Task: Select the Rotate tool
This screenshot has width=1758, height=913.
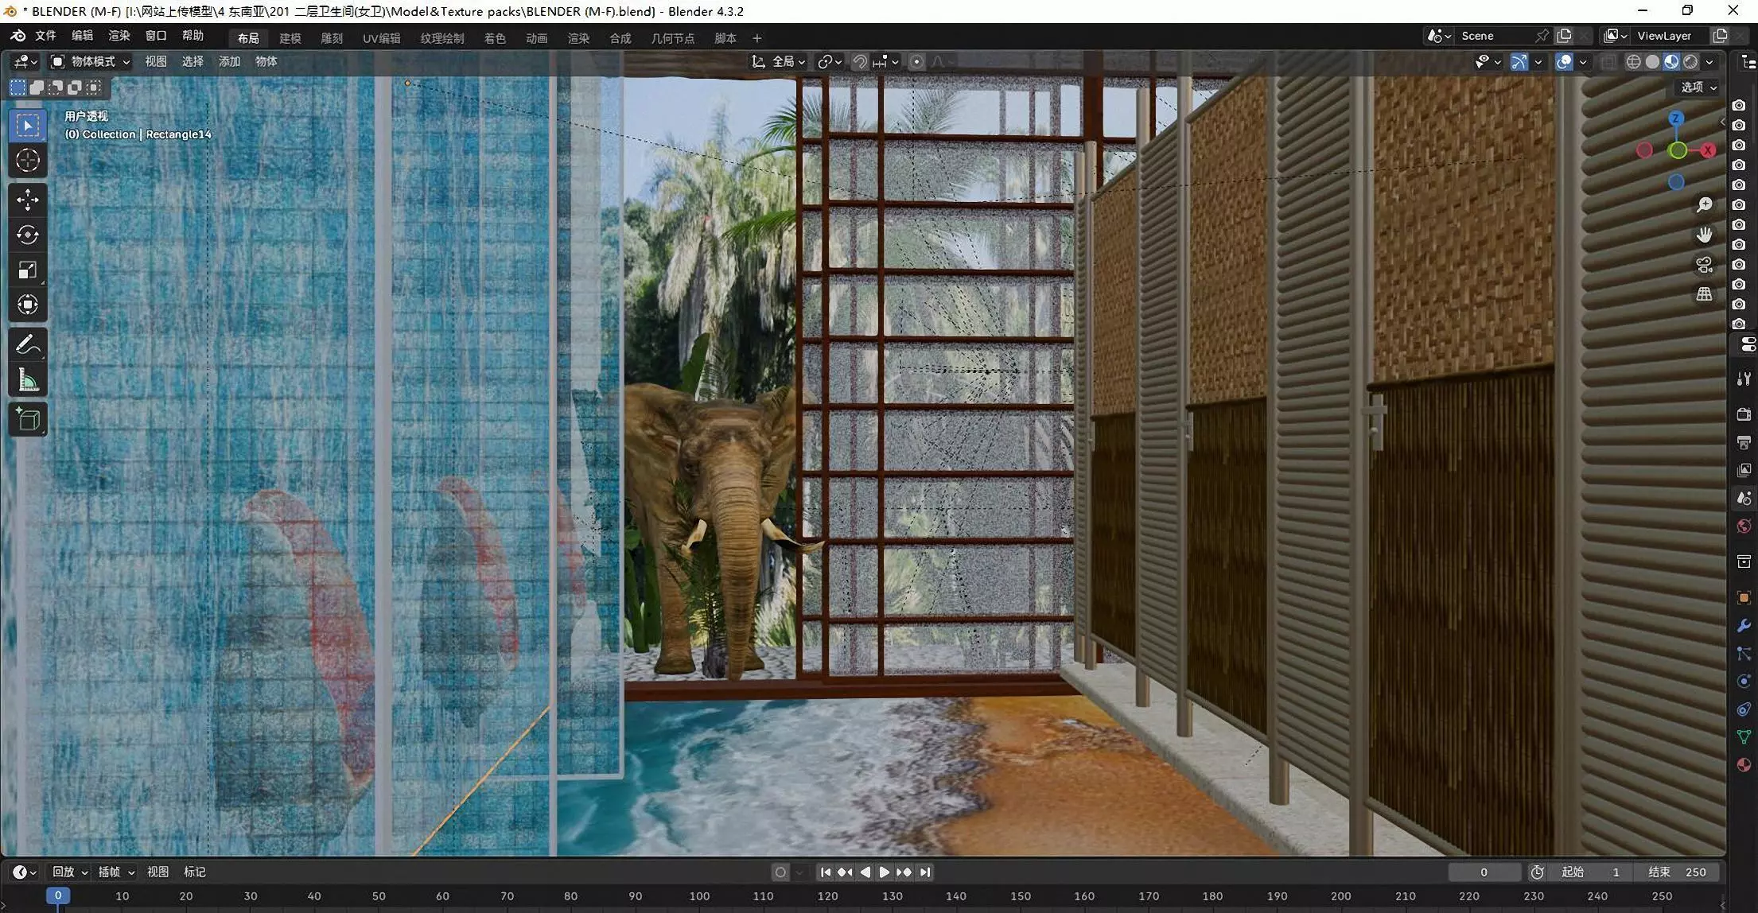Action: 28,235
